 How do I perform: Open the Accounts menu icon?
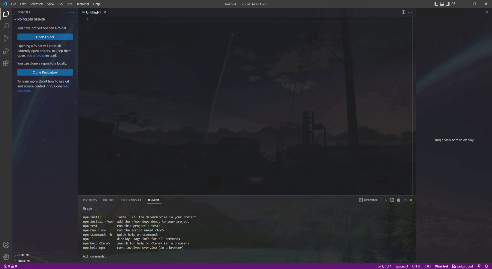click(x=6, y=245)
